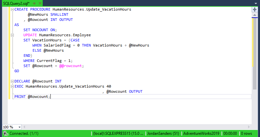The image size is (260, 137).
Task: Open the active documents dropdown arrow
Action: pyautogui.click(x=256, y=3)
